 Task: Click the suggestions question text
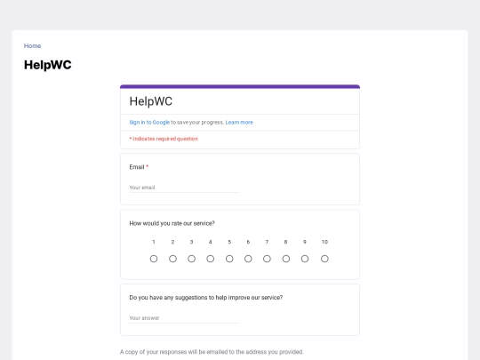[206, 298]
